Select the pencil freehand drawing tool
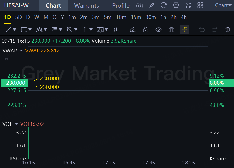 pos(132,29)
